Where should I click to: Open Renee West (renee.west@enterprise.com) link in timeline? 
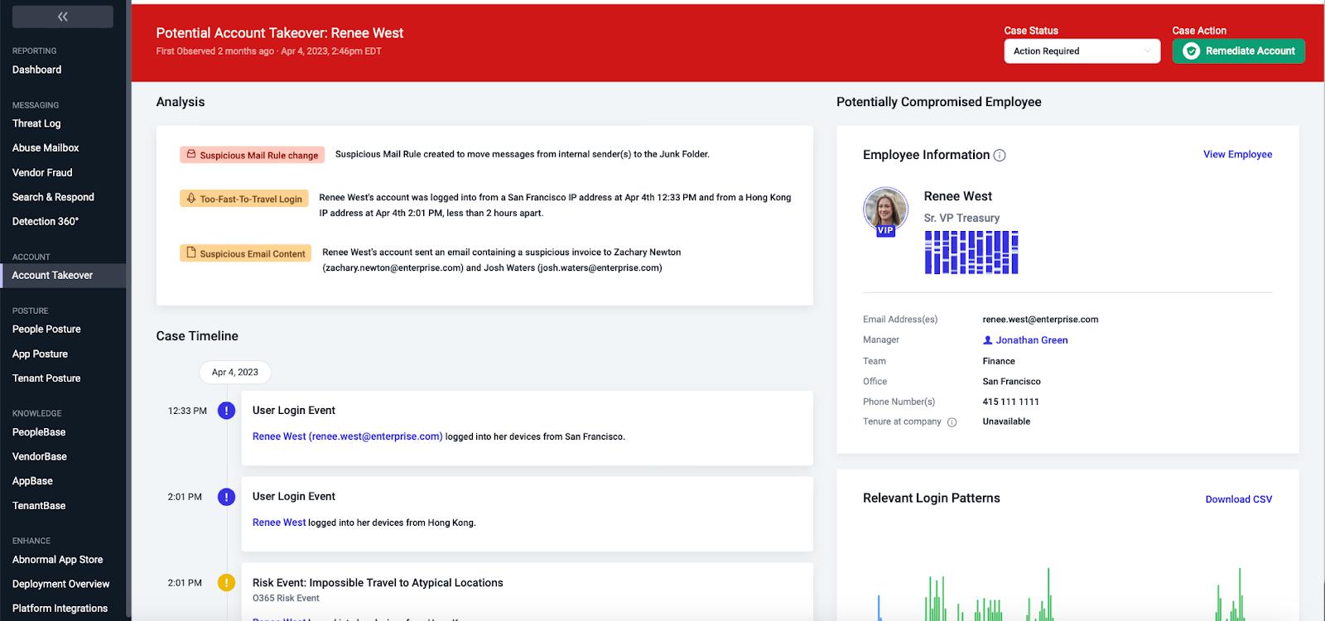(x=348, y=436)
